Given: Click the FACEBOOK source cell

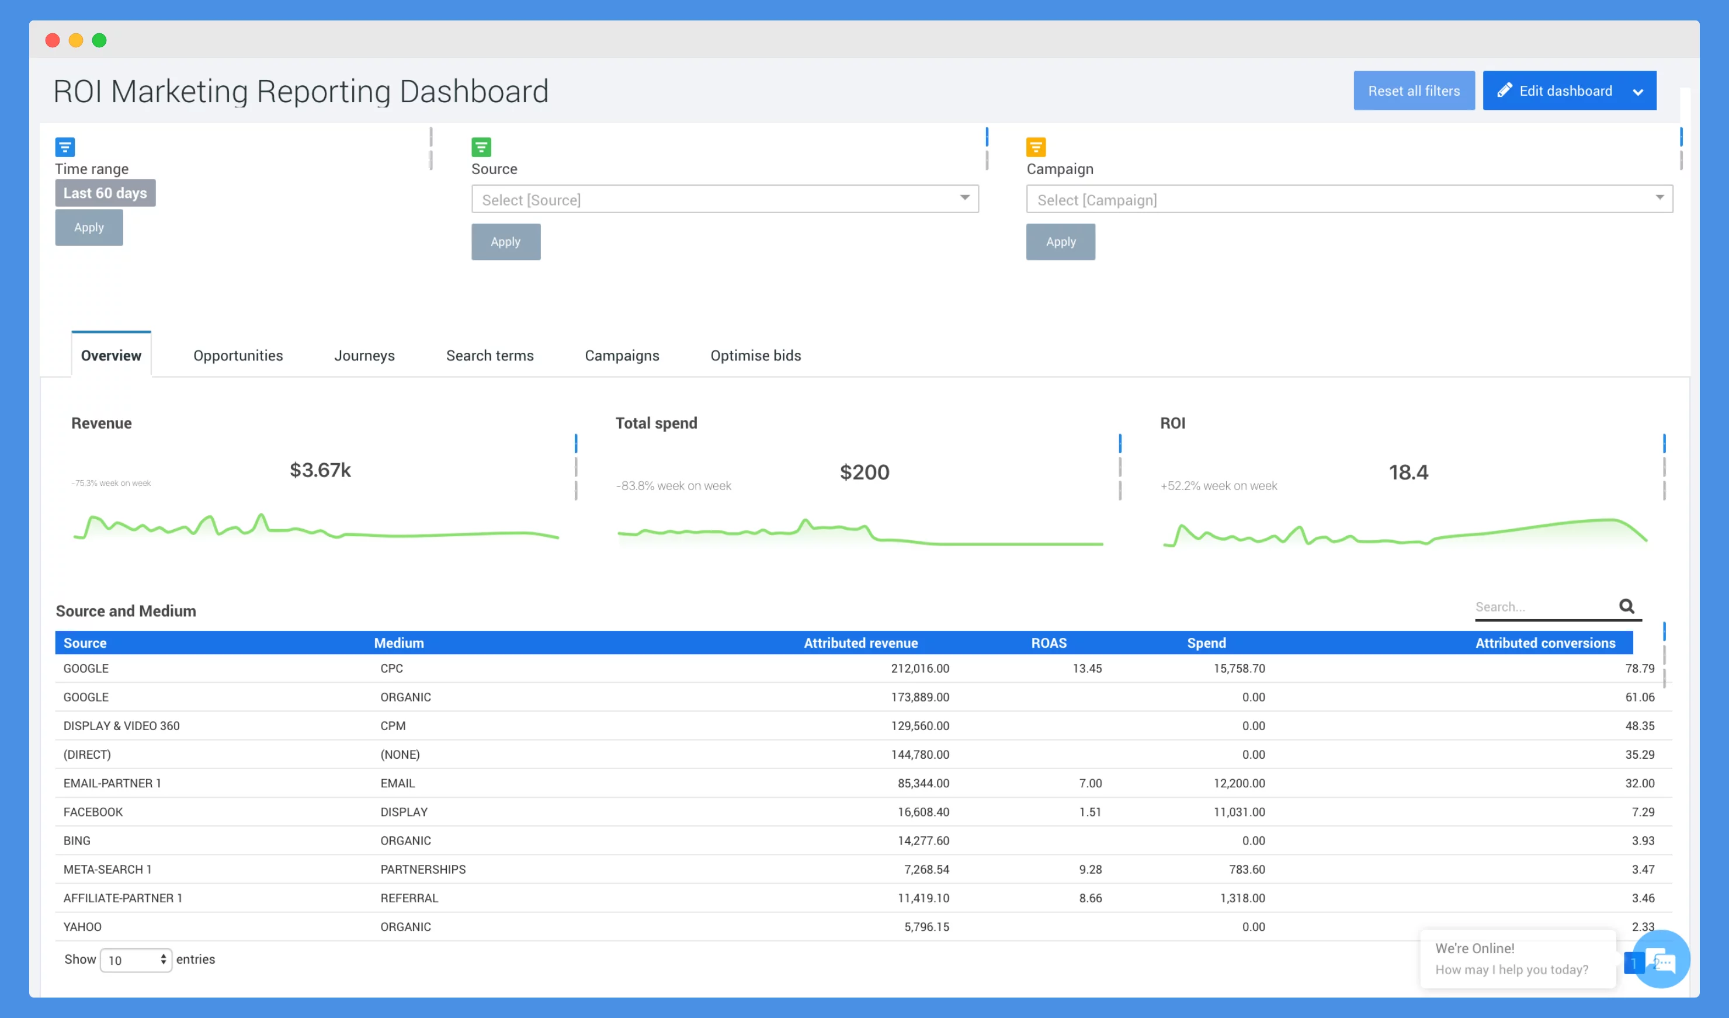Looking at the screenshot, I should (x=93, y=812).
